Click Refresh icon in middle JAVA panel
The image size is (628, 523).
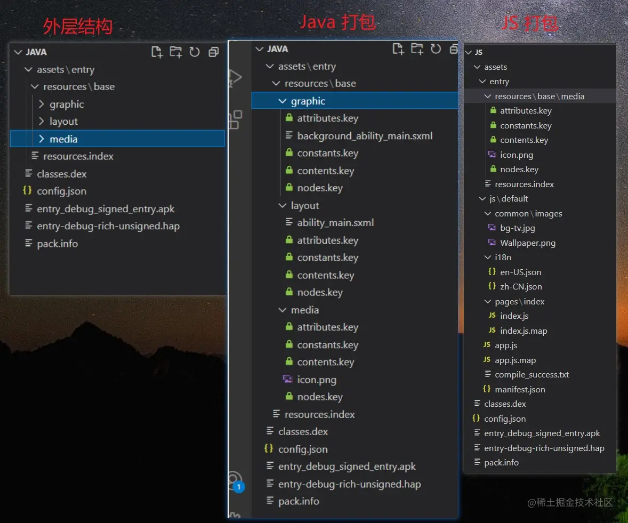pos(436,49)
